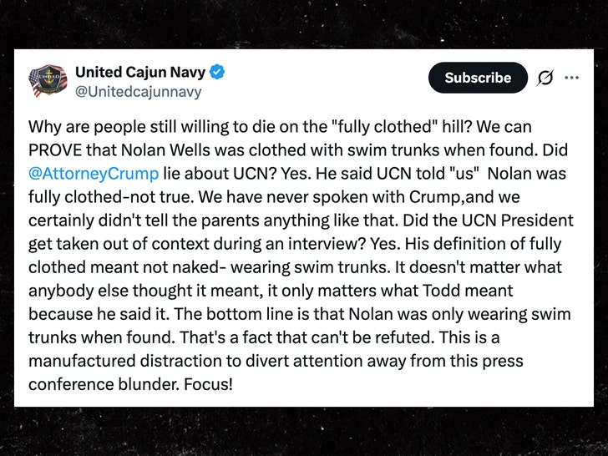This screenshot has width=608, height=456.
Task: Open the Grok slashed-circle icon
Action: click(545, 78)
